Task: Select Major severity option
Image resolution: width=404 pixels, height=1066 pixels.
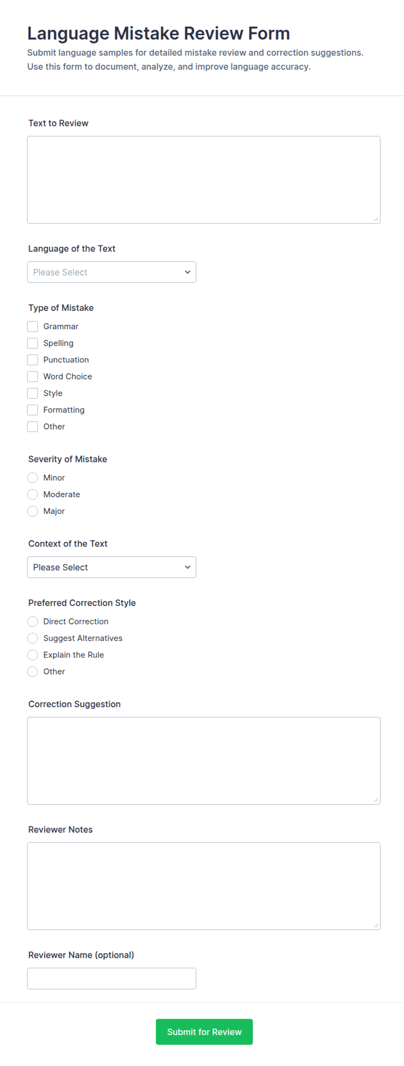Action: pos(33,512)
